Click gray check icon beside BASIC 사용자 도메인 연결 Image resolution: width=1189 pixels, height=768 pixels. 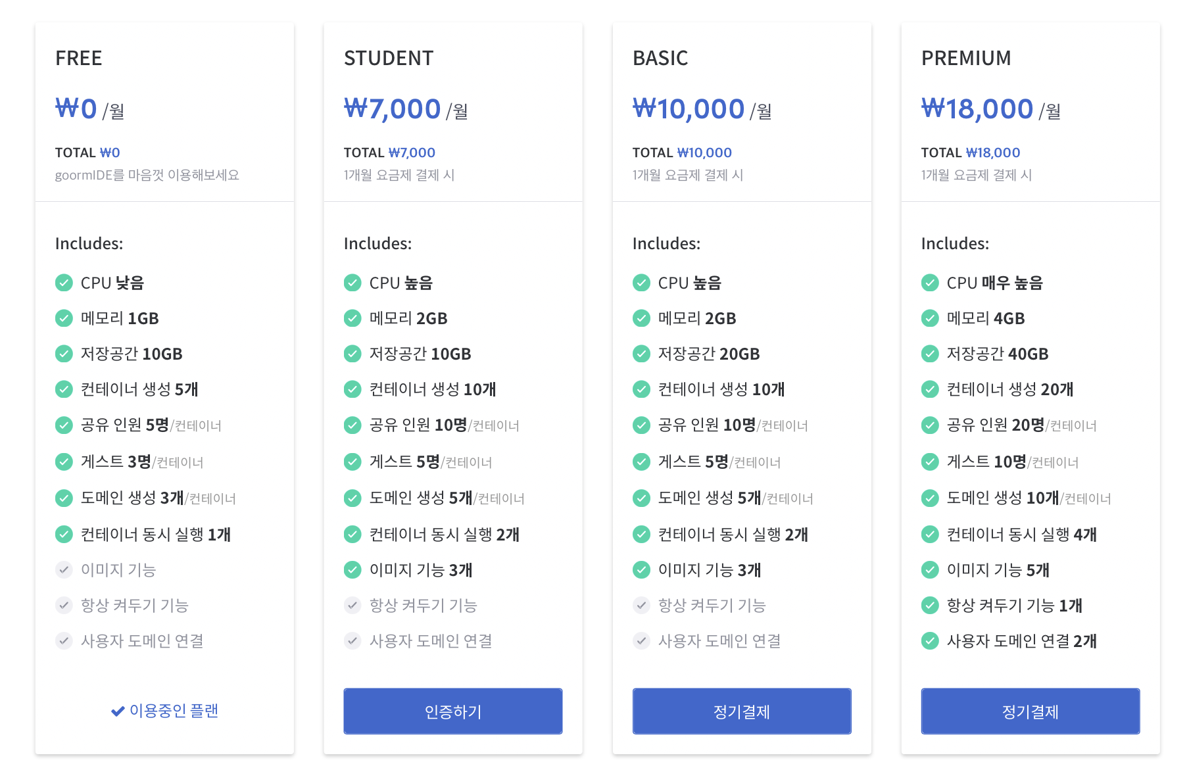point(641,640)
